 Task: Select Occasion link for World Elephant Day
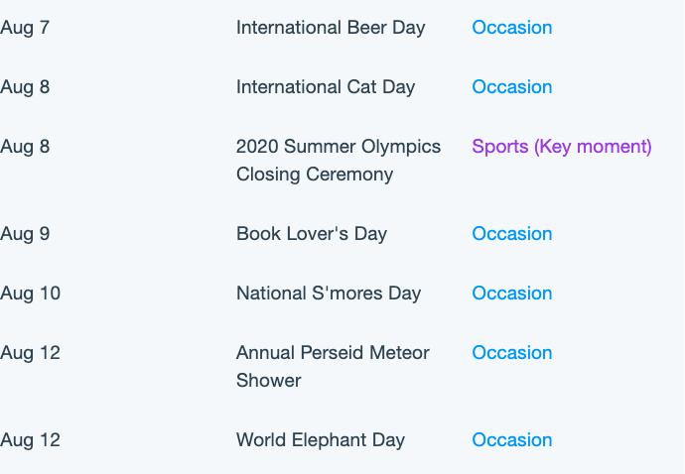click(x=512, y=439)
